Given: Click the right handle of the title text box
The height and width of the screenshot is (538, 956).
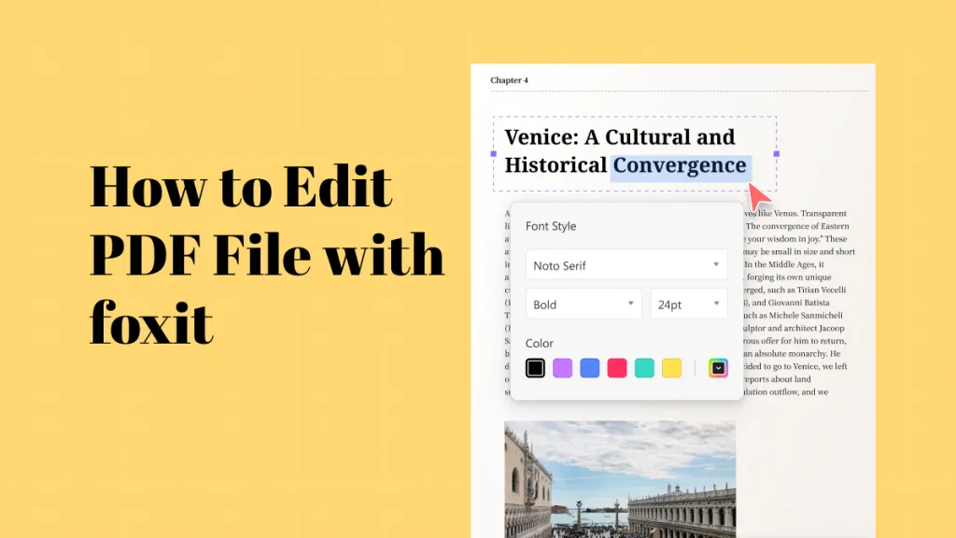Looking at the screenshot, I should 776,154.
